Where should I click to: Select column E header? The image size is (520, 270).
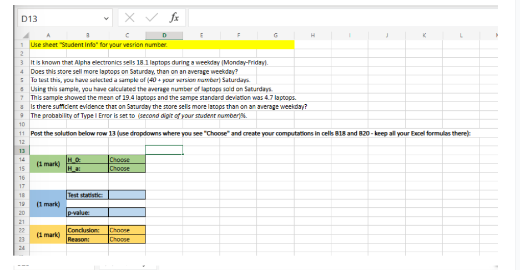[x=201, y=35]
